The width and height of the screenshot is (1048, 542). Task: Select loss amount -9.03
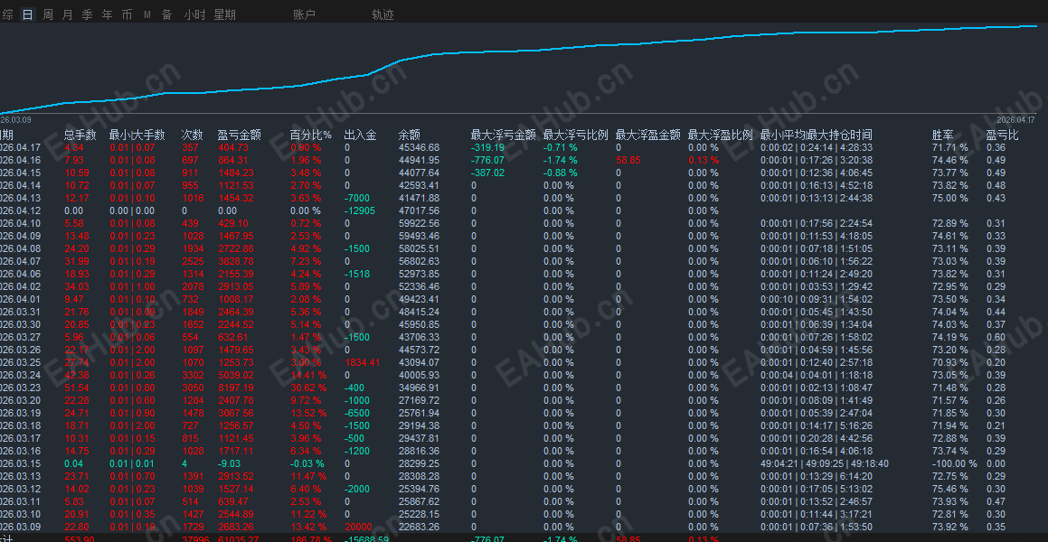[230, 464]
